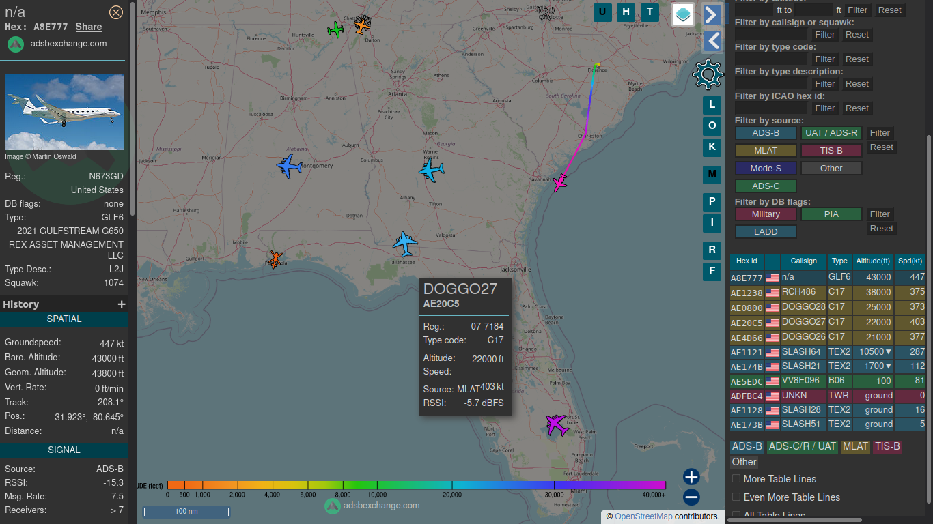Screen dimensions: 933x524
Task: Toggle the F map option button
Action: 712,272
